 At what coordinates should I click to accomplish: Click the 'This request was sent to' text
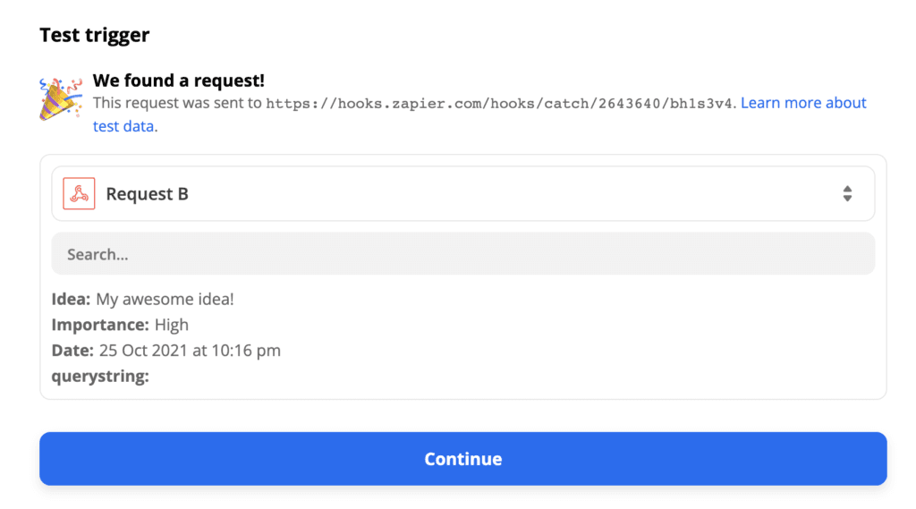point(177,104)
